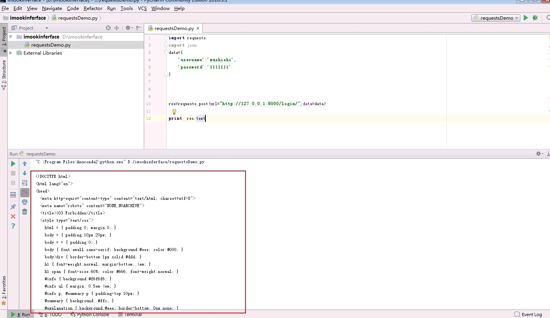Click the Stop process icon in Run panel
550x318 pixels.
pyautogui.click(x=13, y=173)
